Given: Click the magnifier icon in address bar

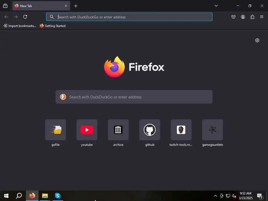Looking at the screenshot, I should [52, 17].
